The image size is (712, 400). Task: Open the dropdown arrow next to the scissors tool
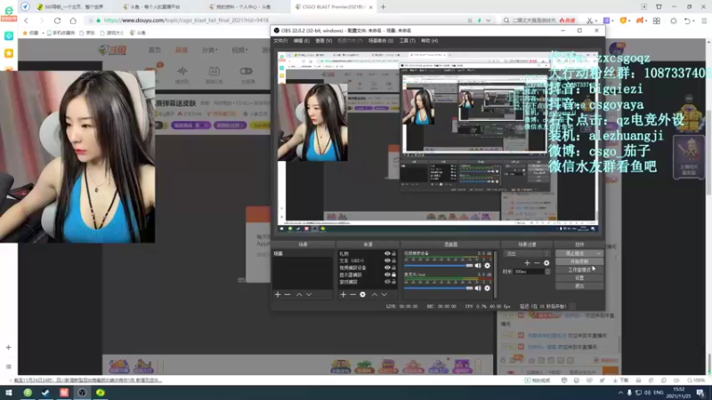tap(596, 20)
